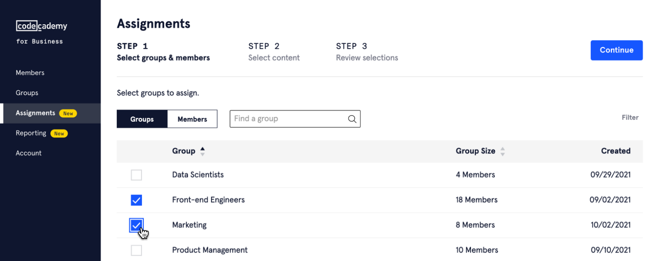Uncheck the Marketing group checkbox
The width and height of the screenshot is (659, 261).
(136, 226)
